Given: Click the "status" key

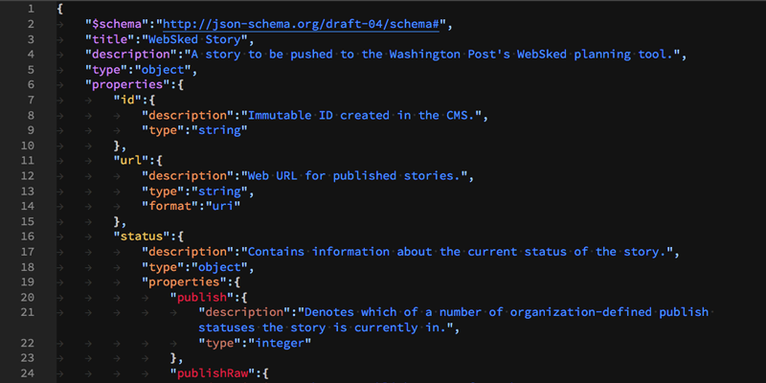Looking at the screenshot, I should 142,236.
